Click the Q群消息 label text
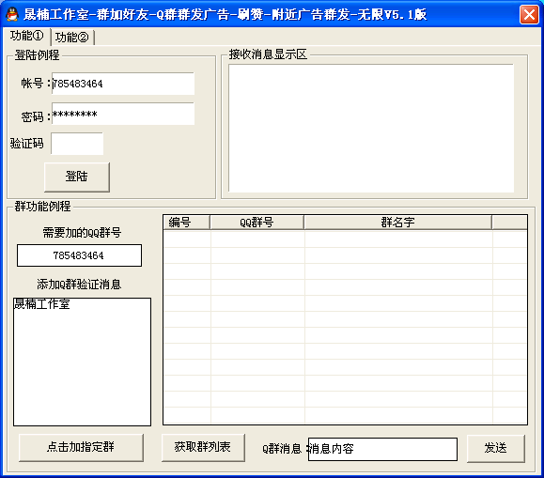The height and width of the screenshot is (478, 544). coord(282,449)
